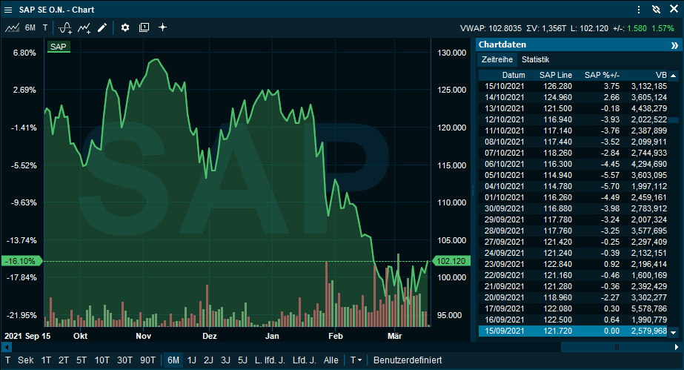Open the T interval dropdown in the bottom bar

pos(356,360)
